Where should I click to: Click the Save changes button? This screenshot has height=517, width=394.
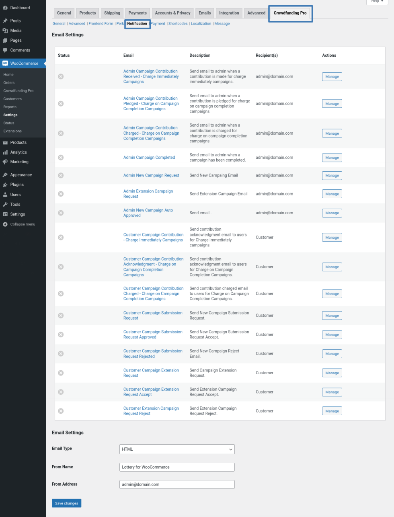(66, 503)
